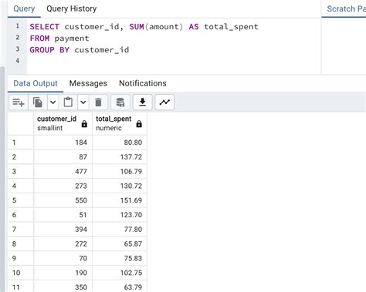Click the lock icon on customer_id column
This screenshot has width=366, height=292.
pyautogui.click(x=84, y=124)
